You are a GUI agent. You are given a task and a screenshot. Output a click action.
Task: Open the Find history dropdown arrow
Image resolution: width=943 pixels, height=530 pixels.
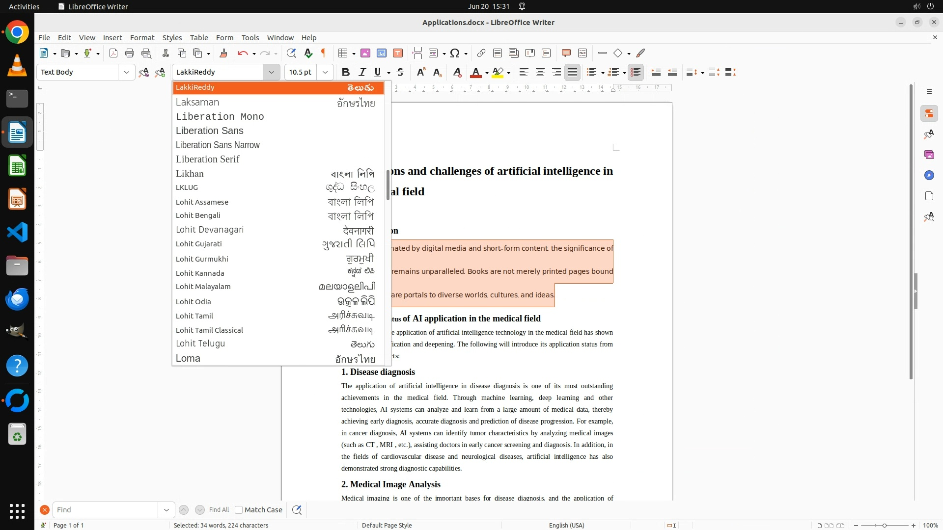coord(166,510)
